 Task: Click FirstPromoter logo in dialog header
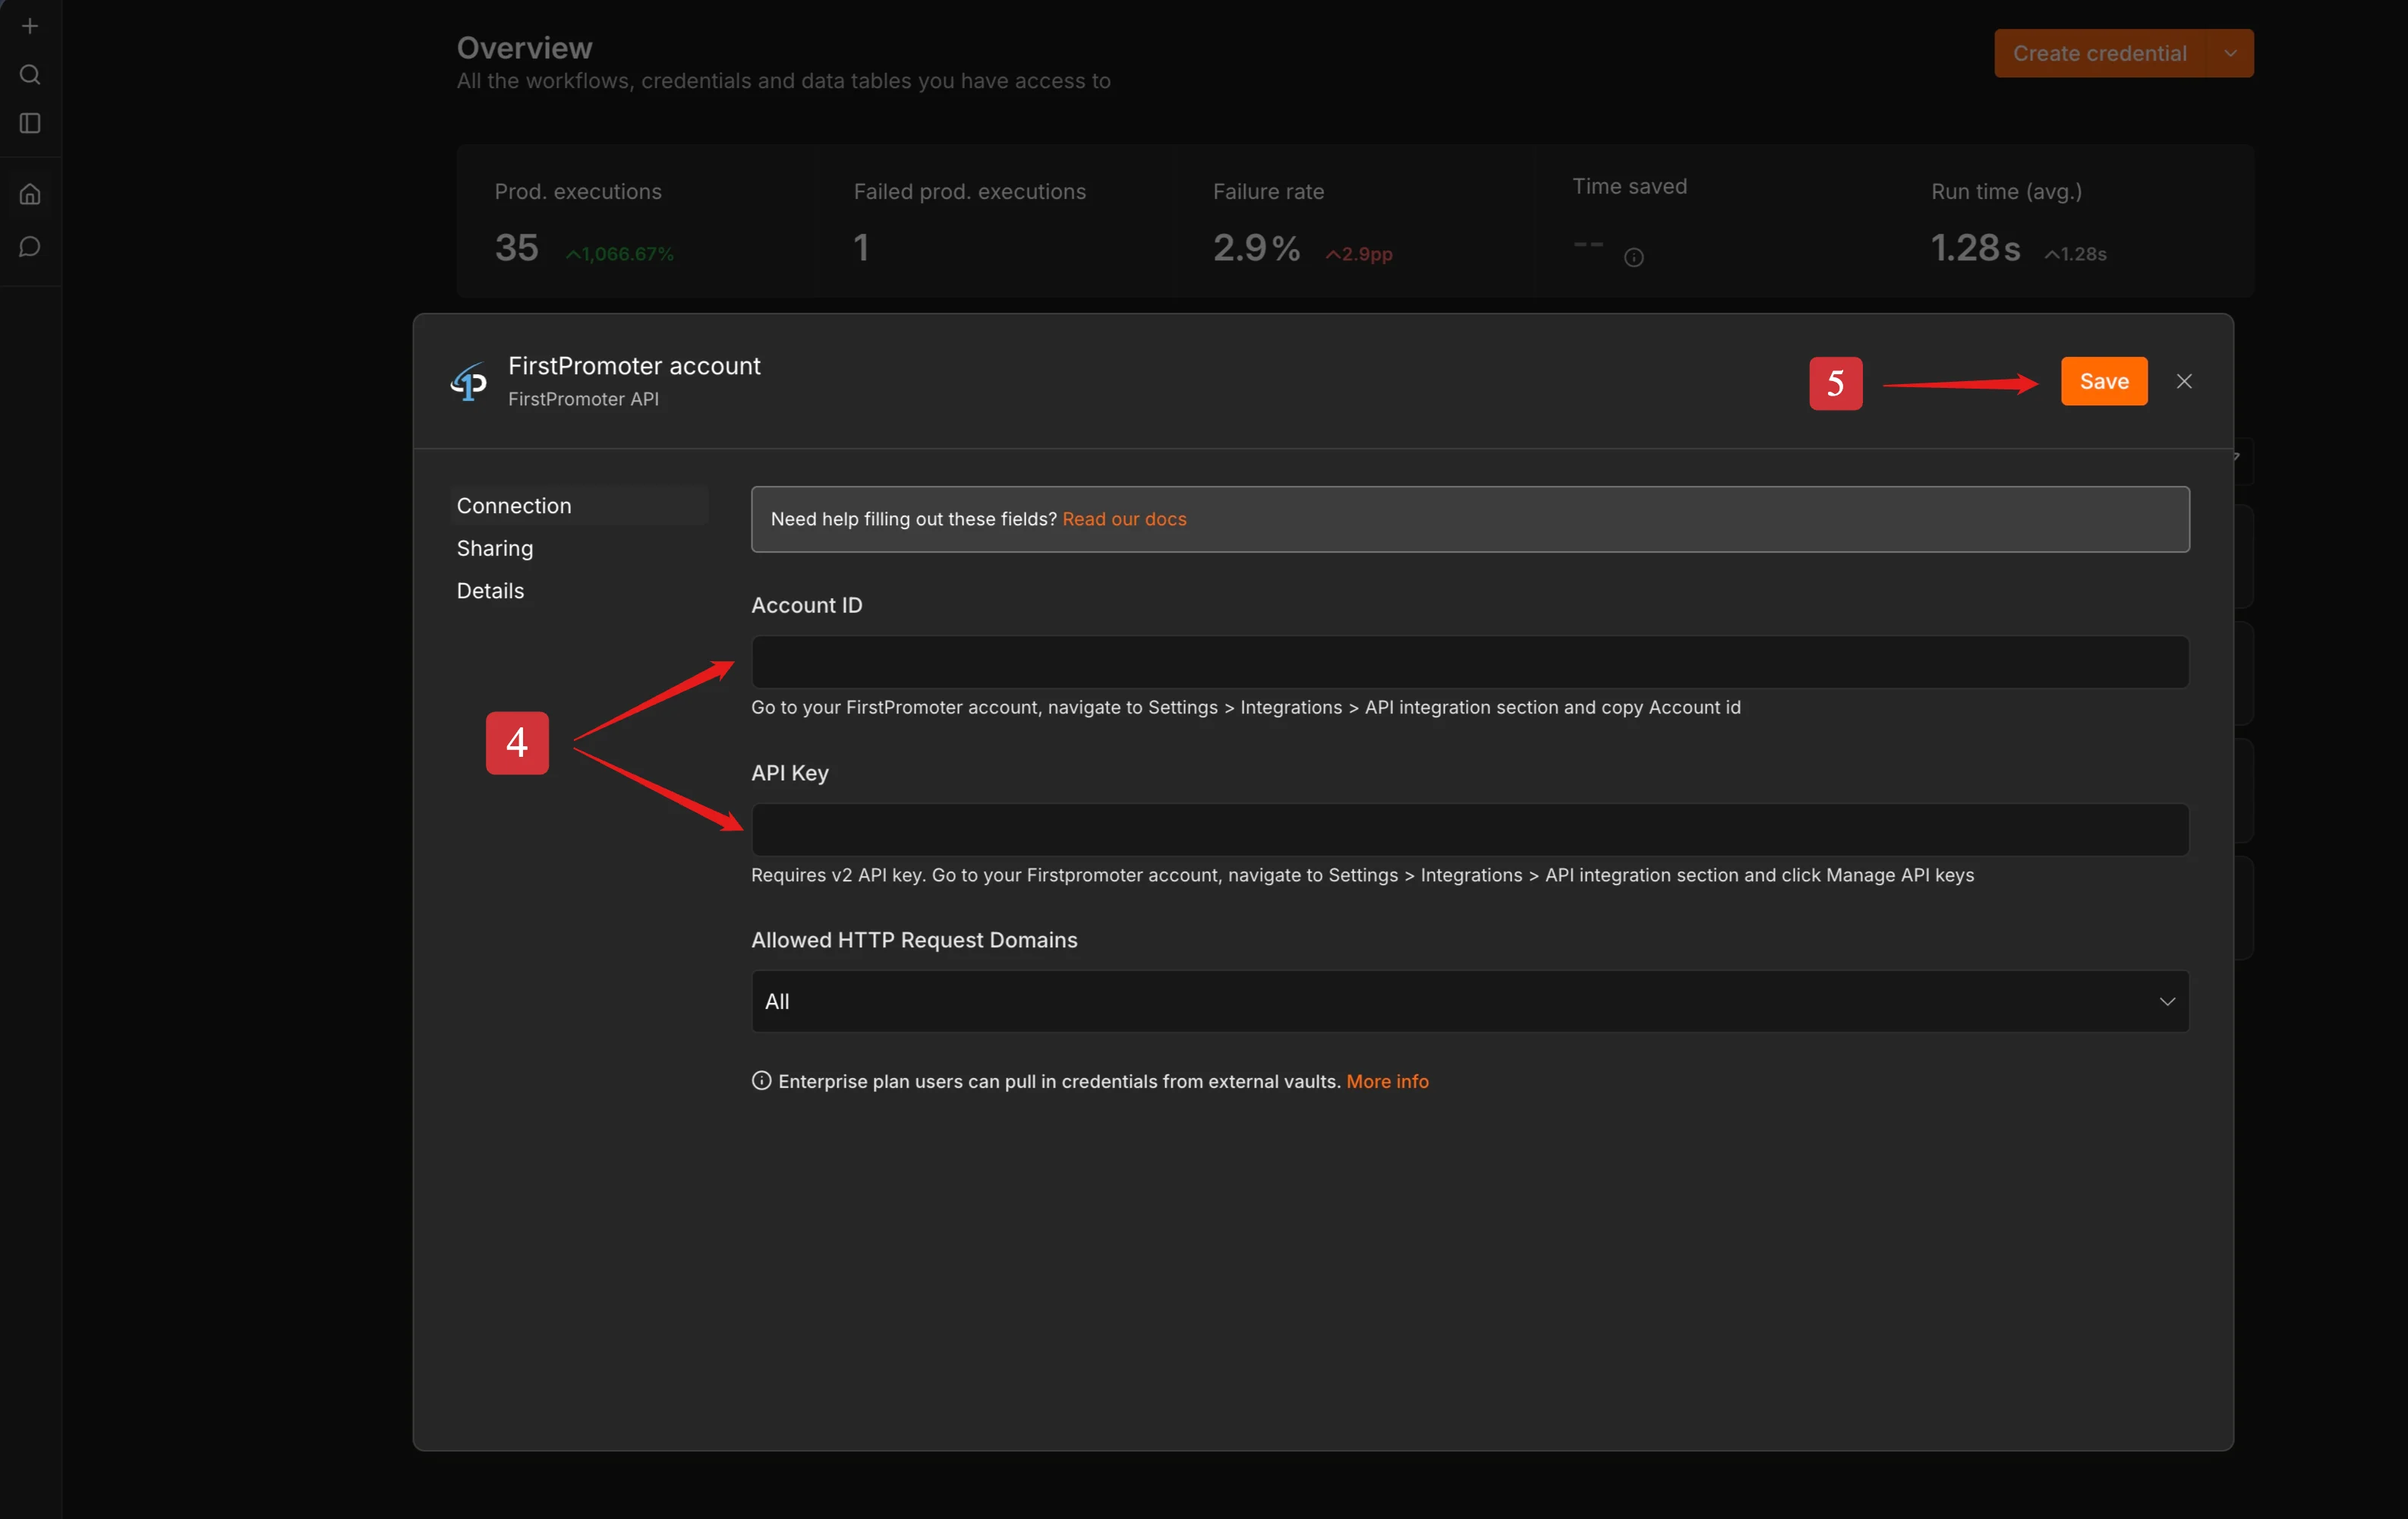(x=469, y=382)
